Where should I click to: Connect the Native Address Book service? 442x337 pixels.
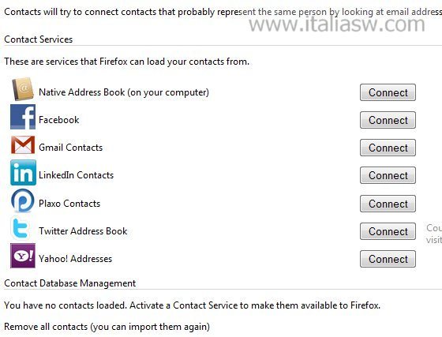388,92
